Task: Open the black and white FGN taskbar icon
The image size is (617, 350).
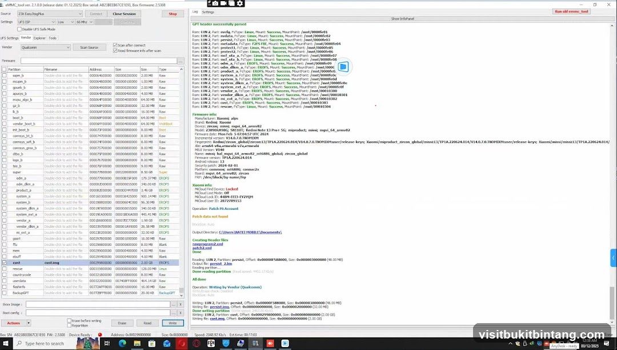Action: 211,343
